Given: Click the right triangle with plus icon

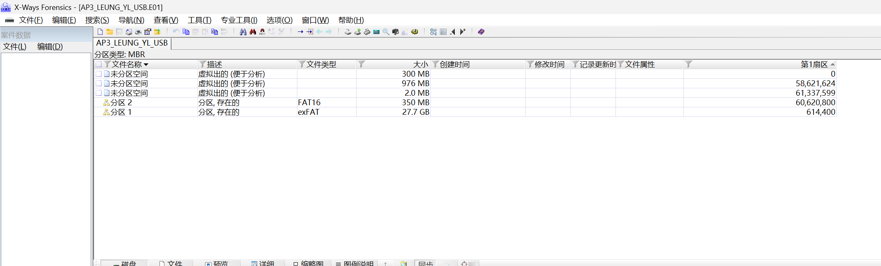Looking at the screenshot, I should click(463, 32).
